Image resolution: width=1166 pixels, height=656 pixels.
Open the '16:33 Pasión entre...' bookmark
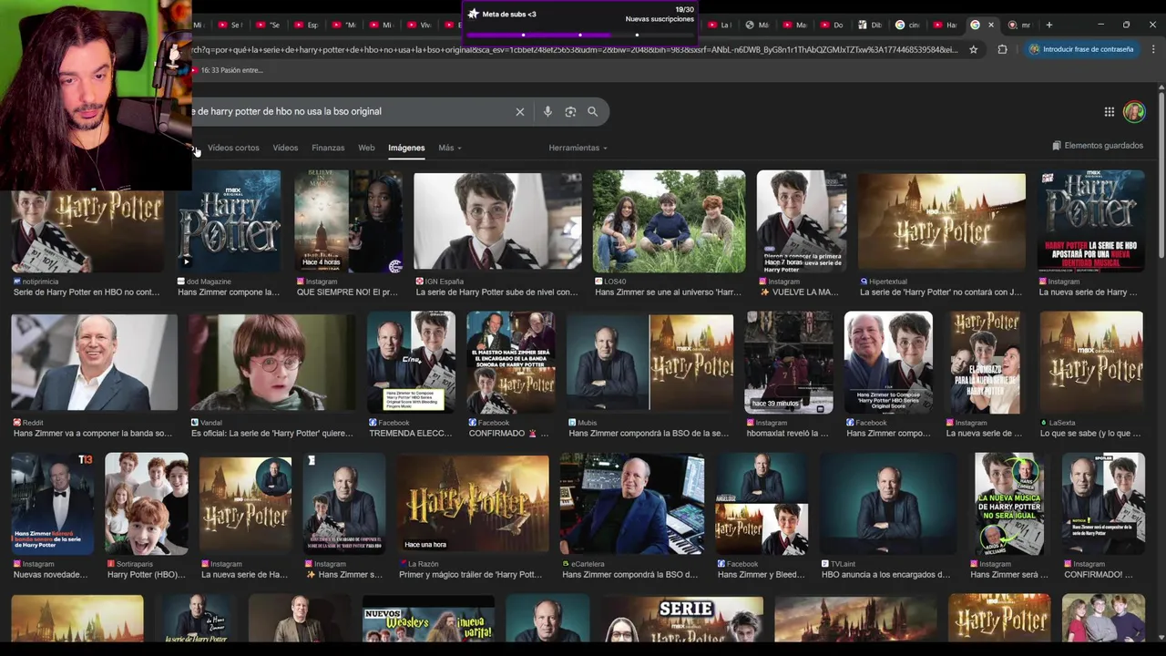point(226,70)
